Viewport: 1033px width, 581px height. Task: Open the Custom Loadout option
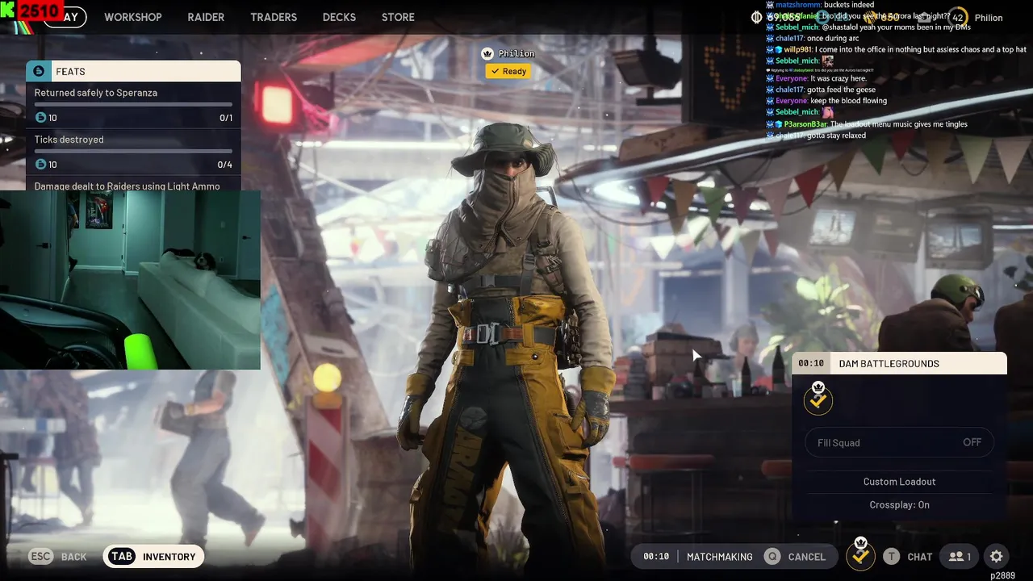point(899,481)
